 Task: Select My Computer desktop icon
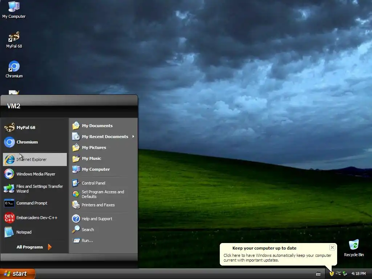click(x=14, y=9)
